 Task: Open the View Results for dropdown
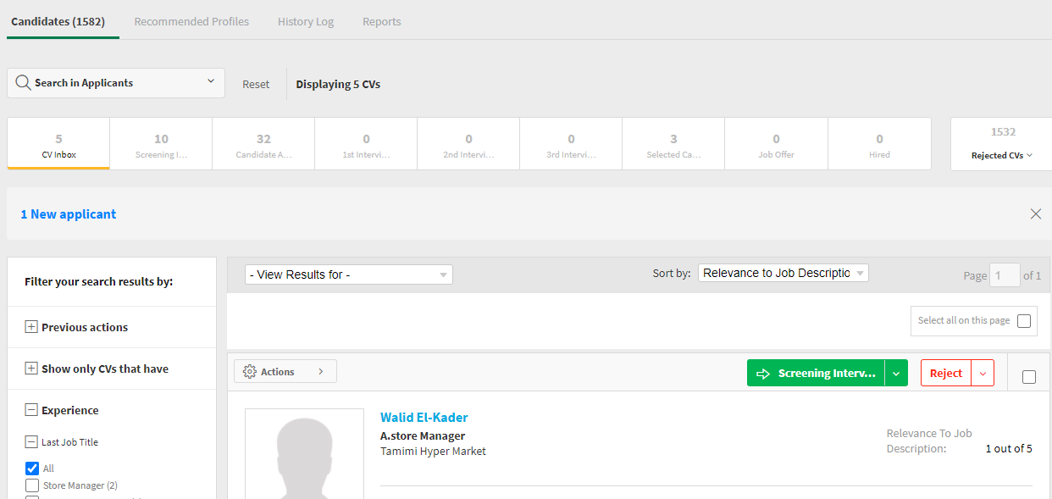pyautogui.click(x=349, y=274)
